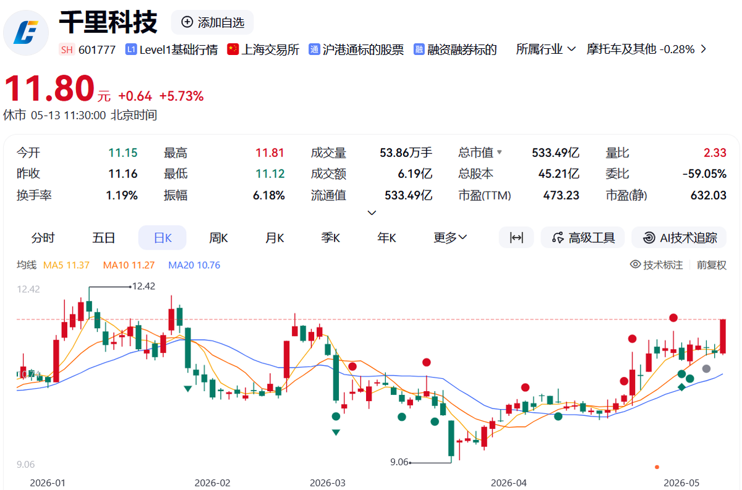Click the 上海交易所 flag icon
This screenshot has height=490, width=742.
(x=232, y=49)
